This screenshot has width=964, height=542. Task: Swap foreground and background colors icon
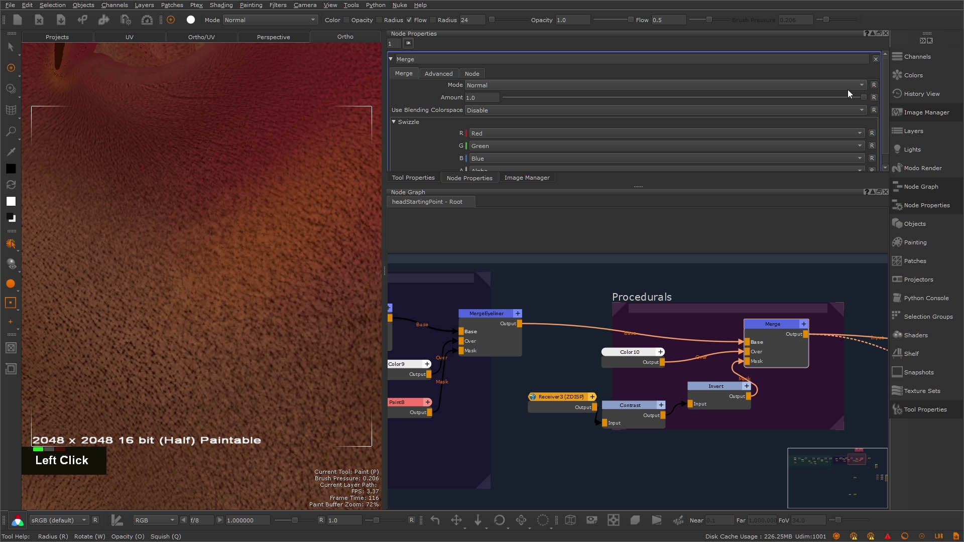(11, 185)
